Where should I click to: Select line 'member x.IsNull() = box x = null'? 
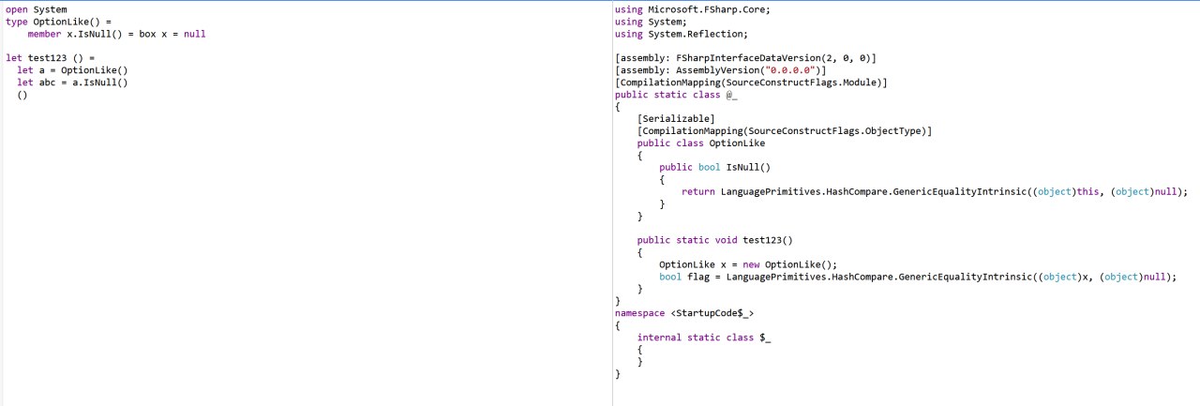(116, 34)
